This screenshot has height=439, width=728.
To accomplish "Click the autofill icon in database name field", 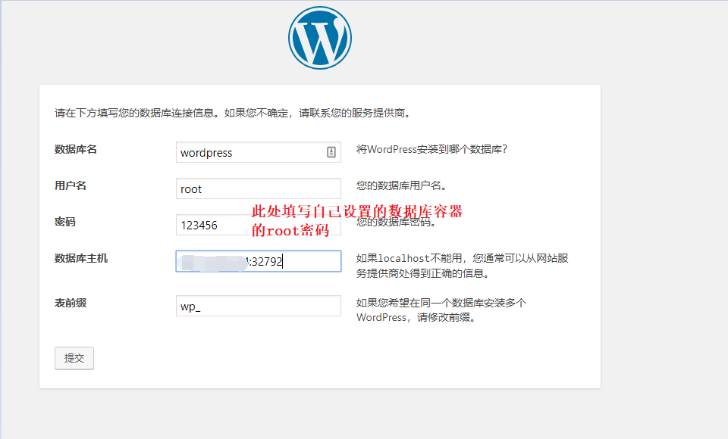I will point(331,152).
